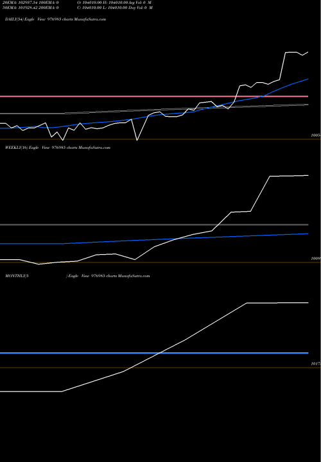Image resolution: width=321 pixels, height=462 pixels.
Task: Click the MONTHLY Eagle View chart title
Action: 77,276
